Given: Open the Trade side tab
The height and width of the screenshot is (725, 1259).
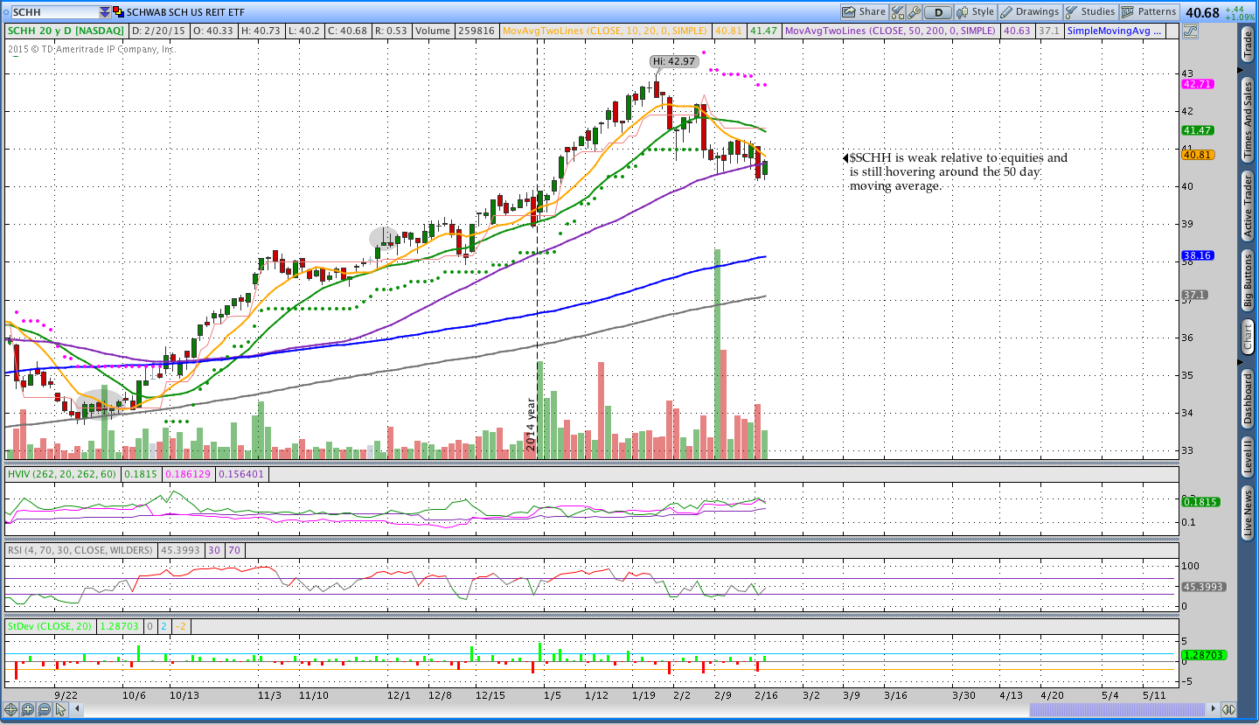Looking at the screenshot, I should tap(1249, 44).
